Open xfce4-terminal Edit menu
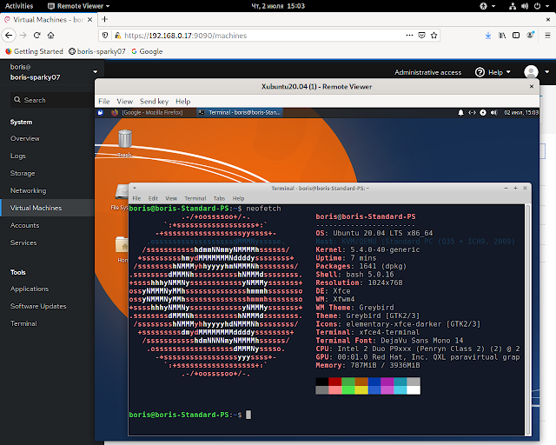The height and width of the screenshot is (445, 556). (153, 198)
